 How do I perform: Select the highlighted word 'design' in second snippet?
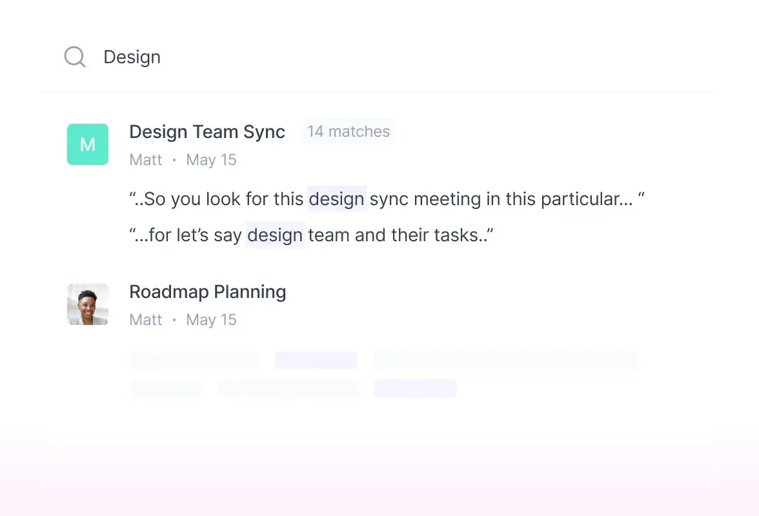point(275,235)
